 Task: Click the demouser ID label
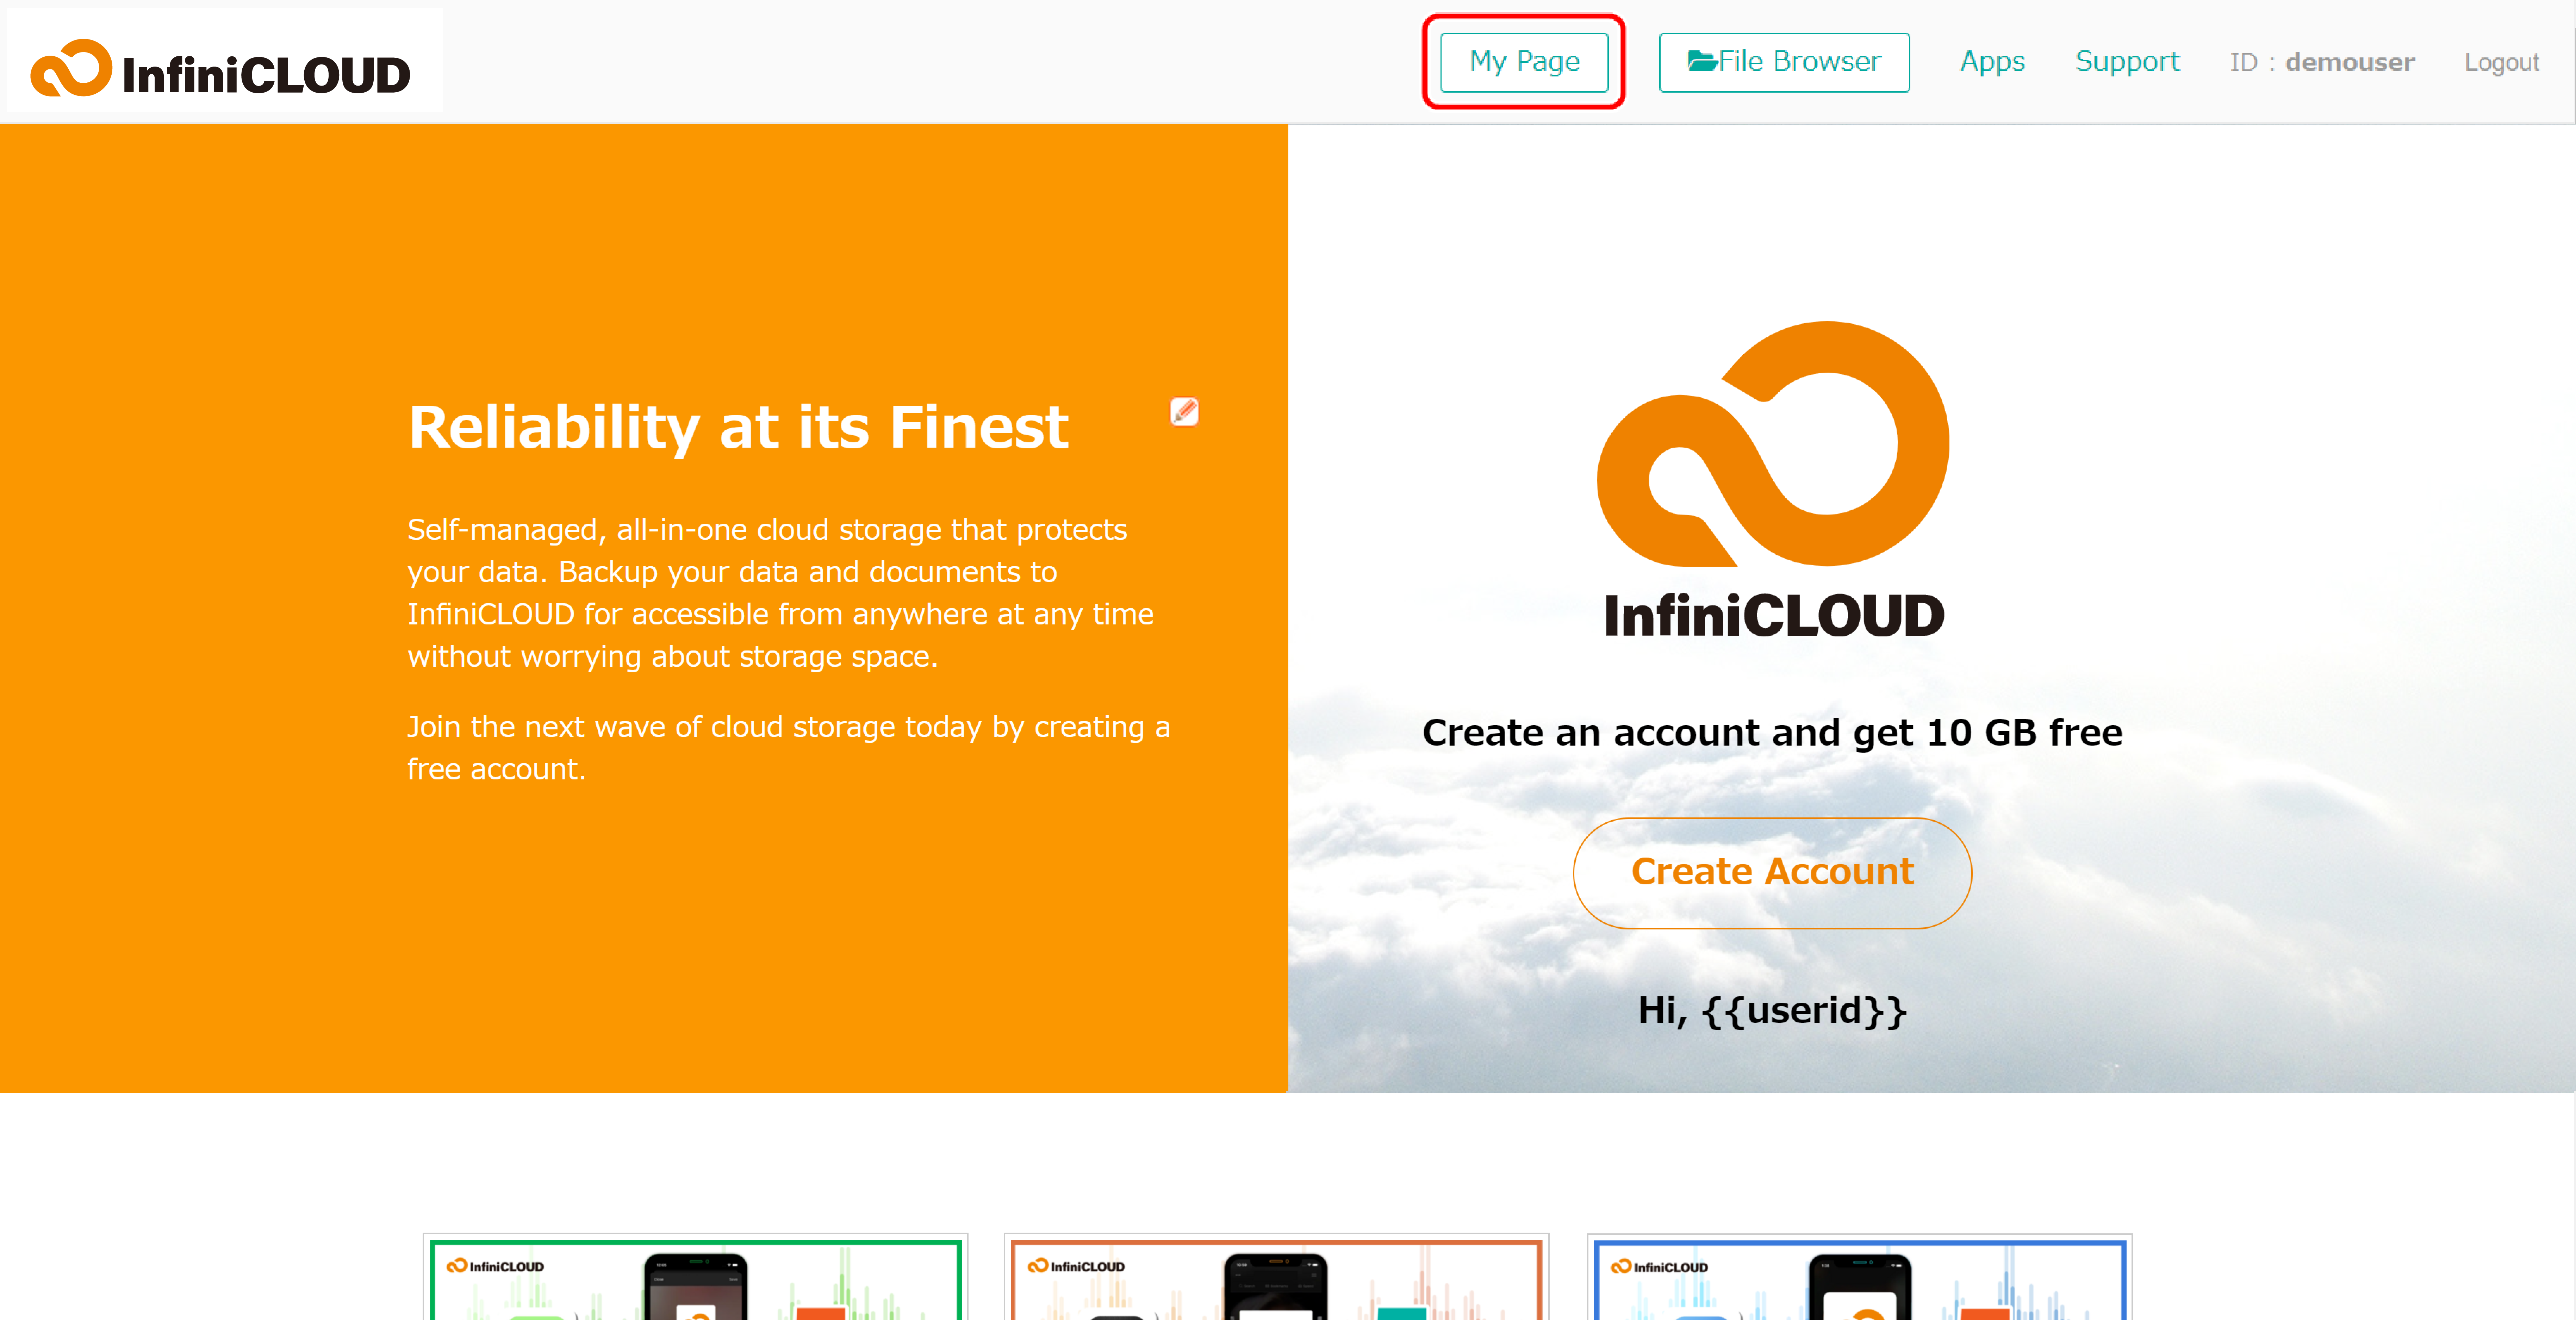pyautogui.click(x=2322, y=63)
